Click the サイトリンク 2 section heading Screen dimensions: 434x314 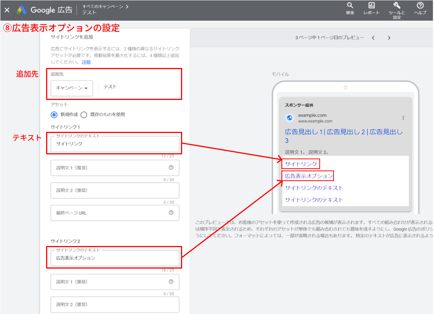point(65,241)
